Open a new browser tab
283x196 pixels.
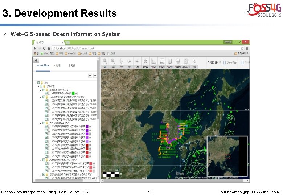(67, 42)
